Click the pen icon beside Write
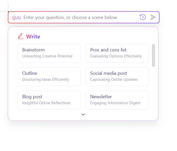The height and width of the screenshot is (151, 177). [21, 36]
